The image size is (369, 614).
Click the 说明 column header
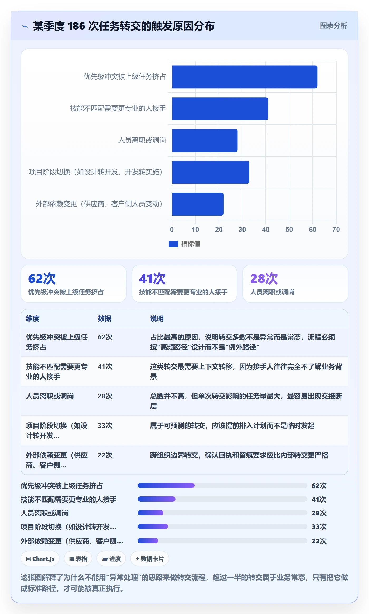coord(157,319)
